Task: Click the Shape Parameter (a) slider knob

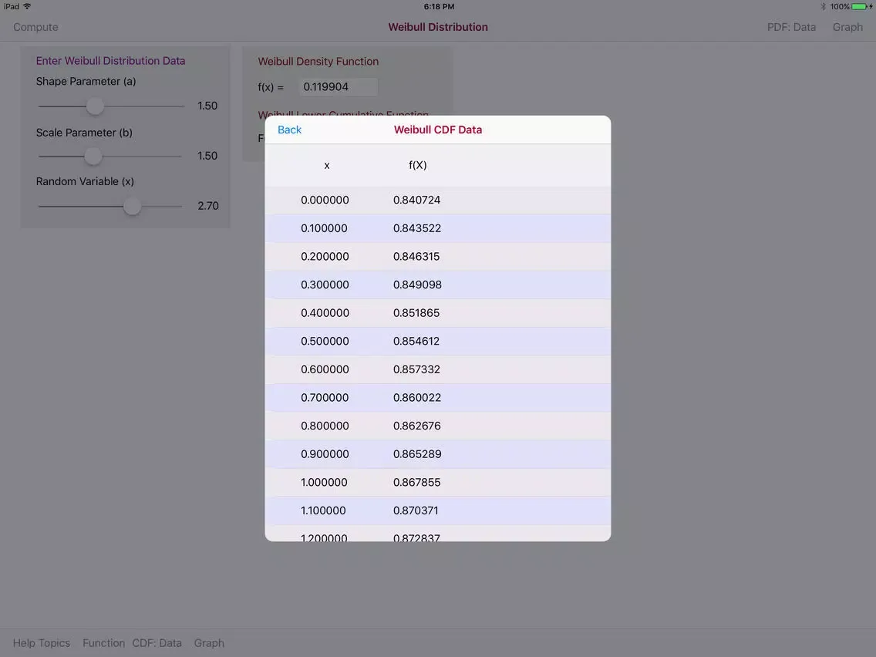Action: [x=95, y=106]
